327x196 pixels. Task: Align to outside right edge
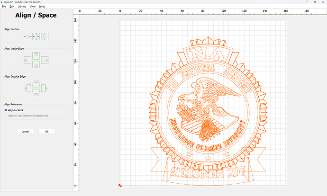(45, 88)
